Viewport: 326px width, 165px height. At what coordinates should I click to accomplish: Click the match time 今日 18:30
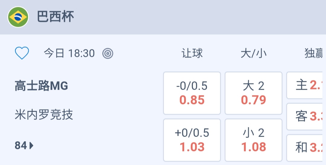tap(69, 54)
